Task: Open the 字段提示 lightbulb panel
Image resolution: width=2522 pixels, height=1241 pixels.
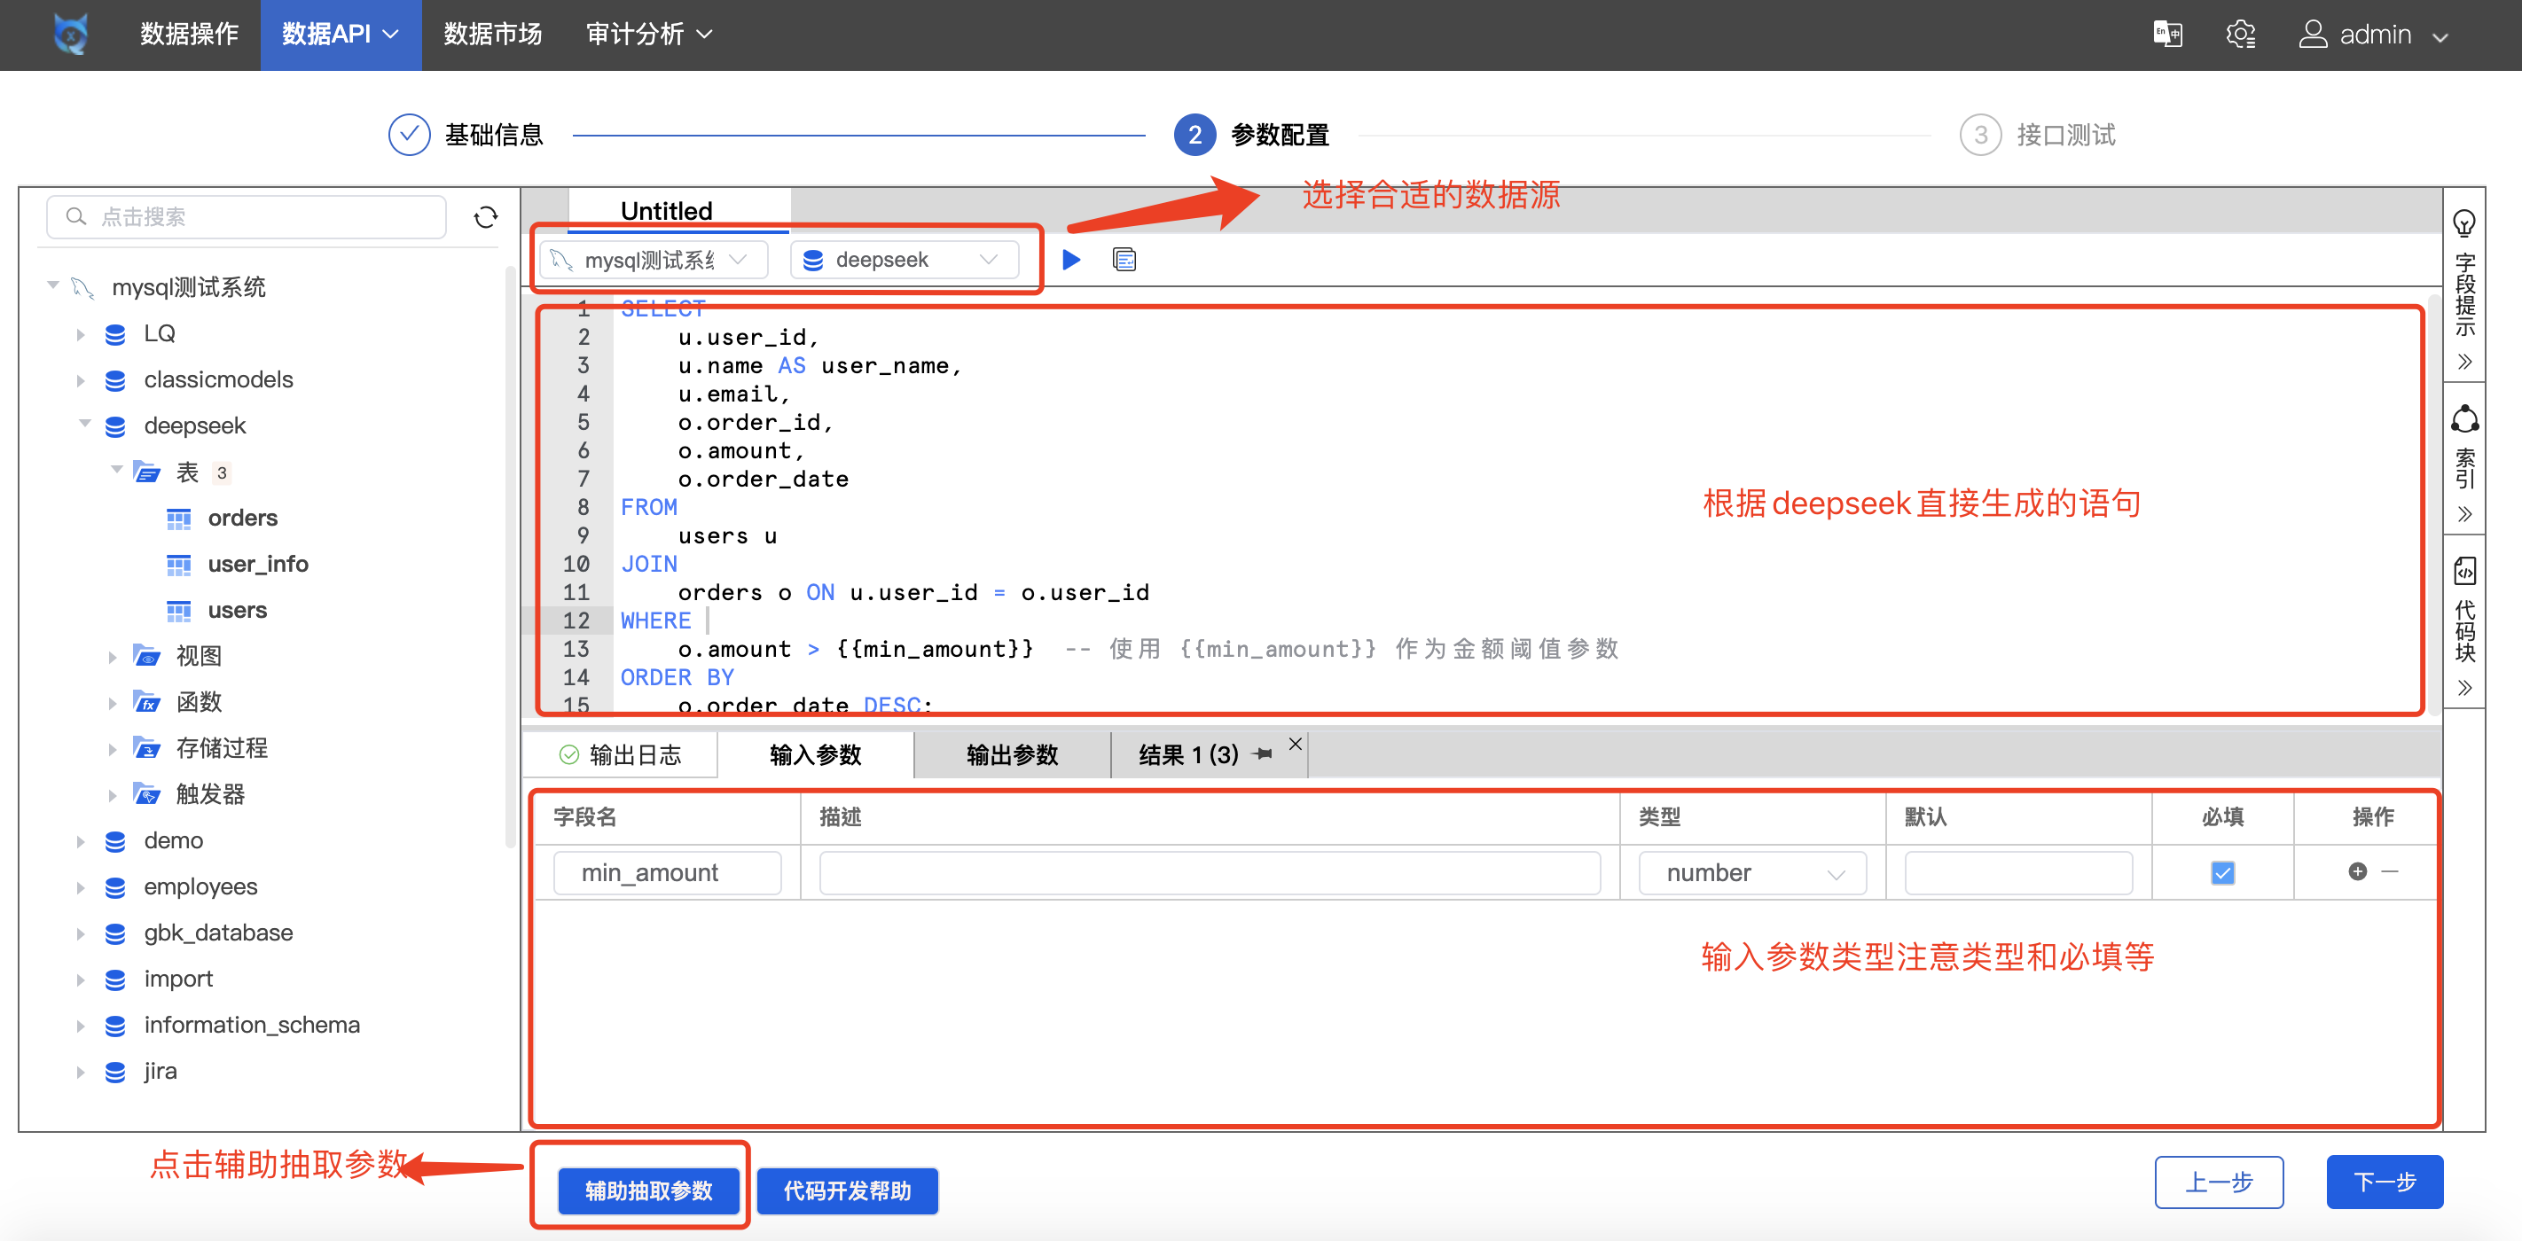Action: pos(2464,223)
